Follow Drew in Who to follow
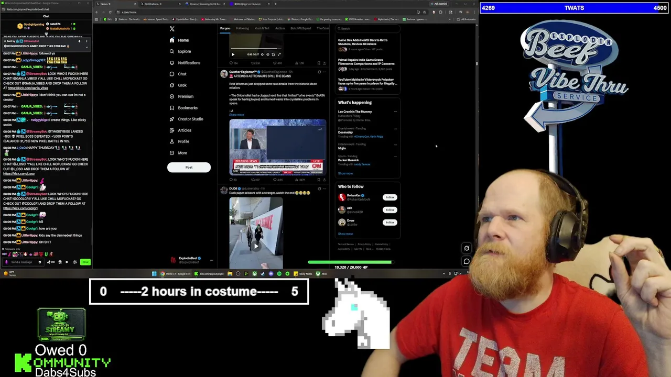Image resolution: width=671 pixels, height=377 pixels. tap(389, 223)
